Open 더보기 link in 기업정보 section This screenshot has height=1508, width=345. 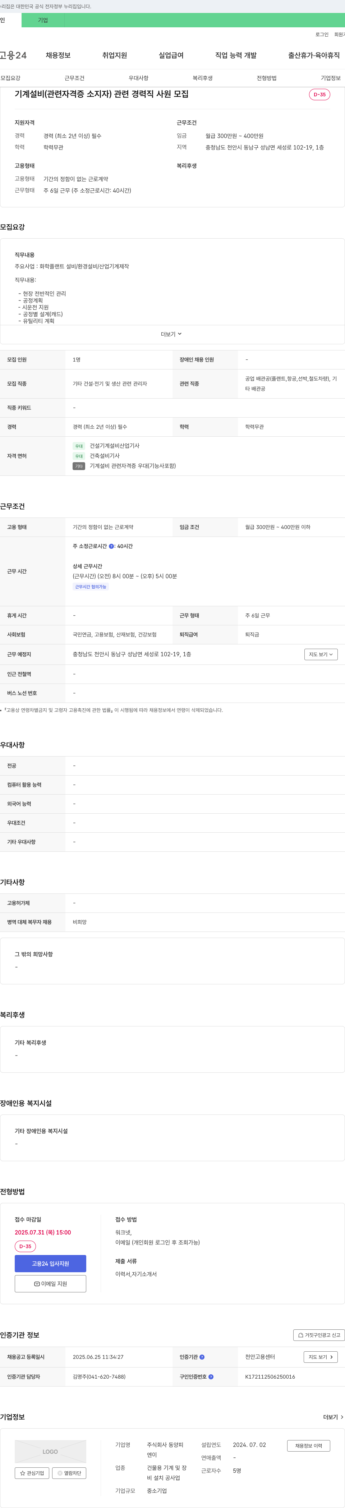point(333,1417)
